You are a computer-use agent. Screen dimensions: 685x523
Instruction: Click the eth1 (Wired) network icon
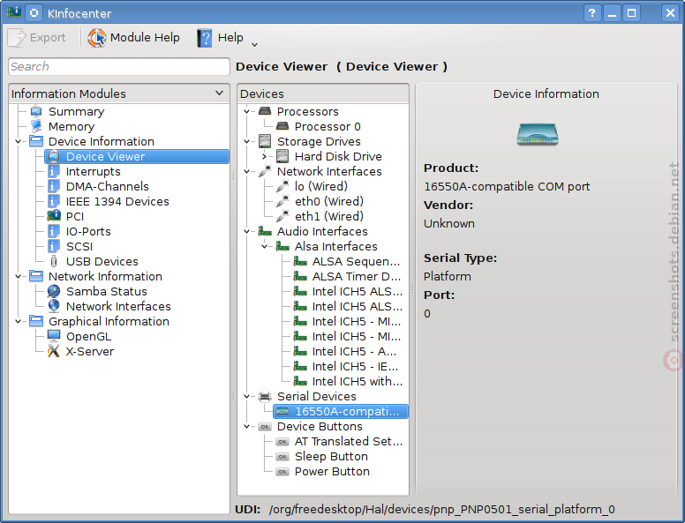pos(282,216)
